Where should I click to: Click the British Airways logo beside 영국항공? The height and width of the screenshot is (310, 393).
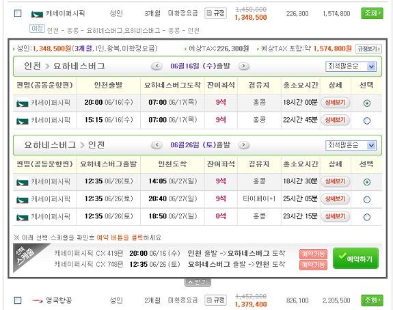(x=37, y=300)
